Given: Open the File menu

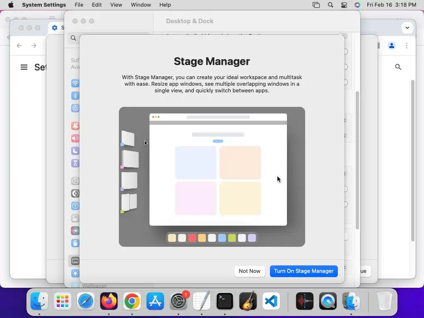Looking at the screenshot, I should 79,5.
